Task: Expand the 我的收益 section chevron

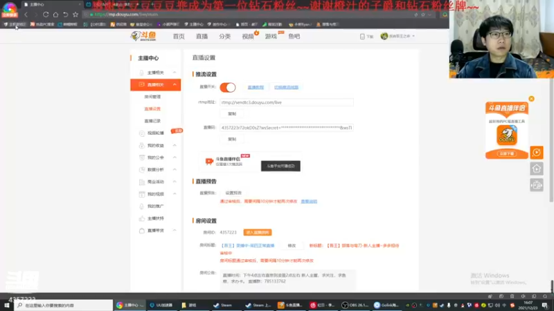Action: point(175,145)
